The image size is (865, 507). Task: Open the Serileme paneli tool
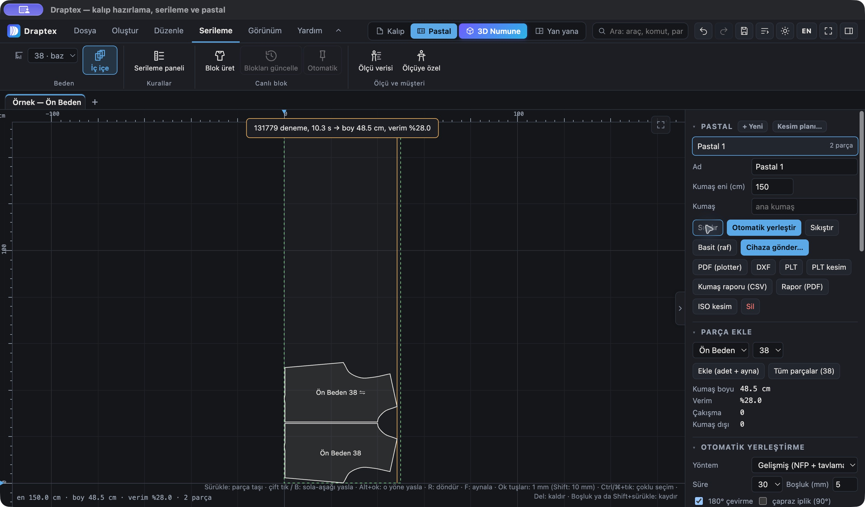(x=159, y=61)
